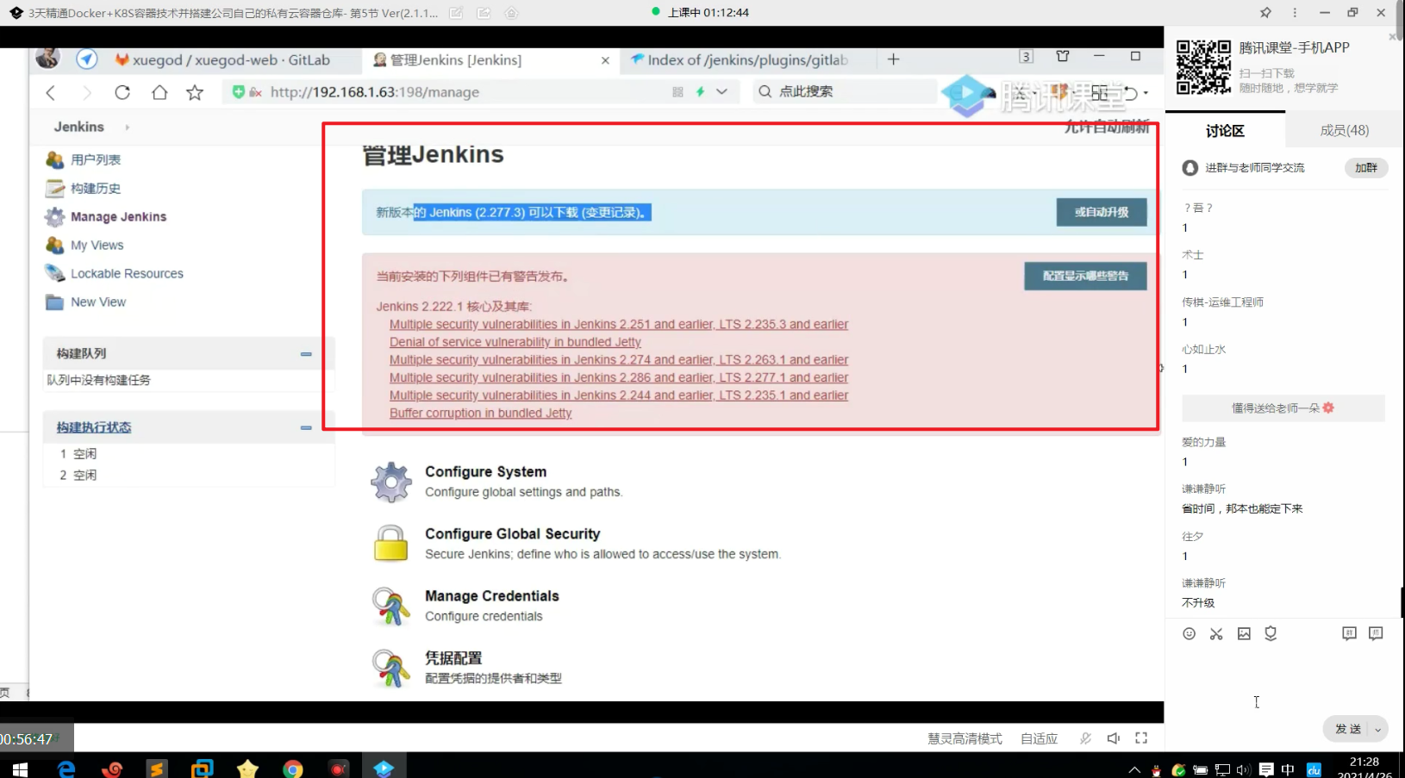Open Buffer corruption in bundled Jetty link

point(480,413)
